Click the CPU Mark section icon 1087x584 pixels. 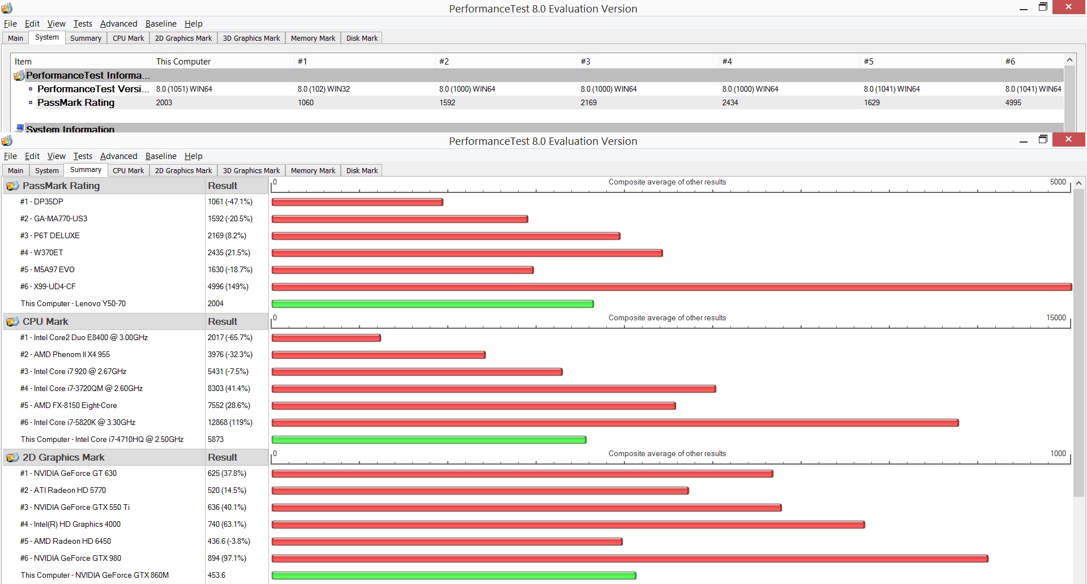(12, 321)
